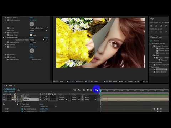Screen dimensions: 171x128
Task: Open the viewer magnification 50% dropdown
Action: 64,81
